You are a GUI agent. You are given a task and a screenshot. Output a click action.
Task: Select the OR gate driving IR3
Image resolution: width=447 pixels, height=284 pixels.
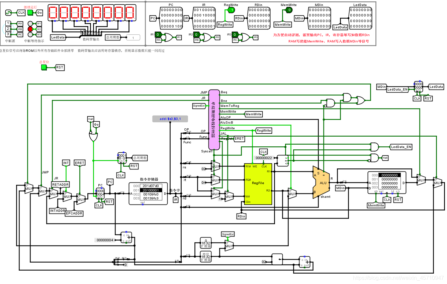[x=245, y=37]
